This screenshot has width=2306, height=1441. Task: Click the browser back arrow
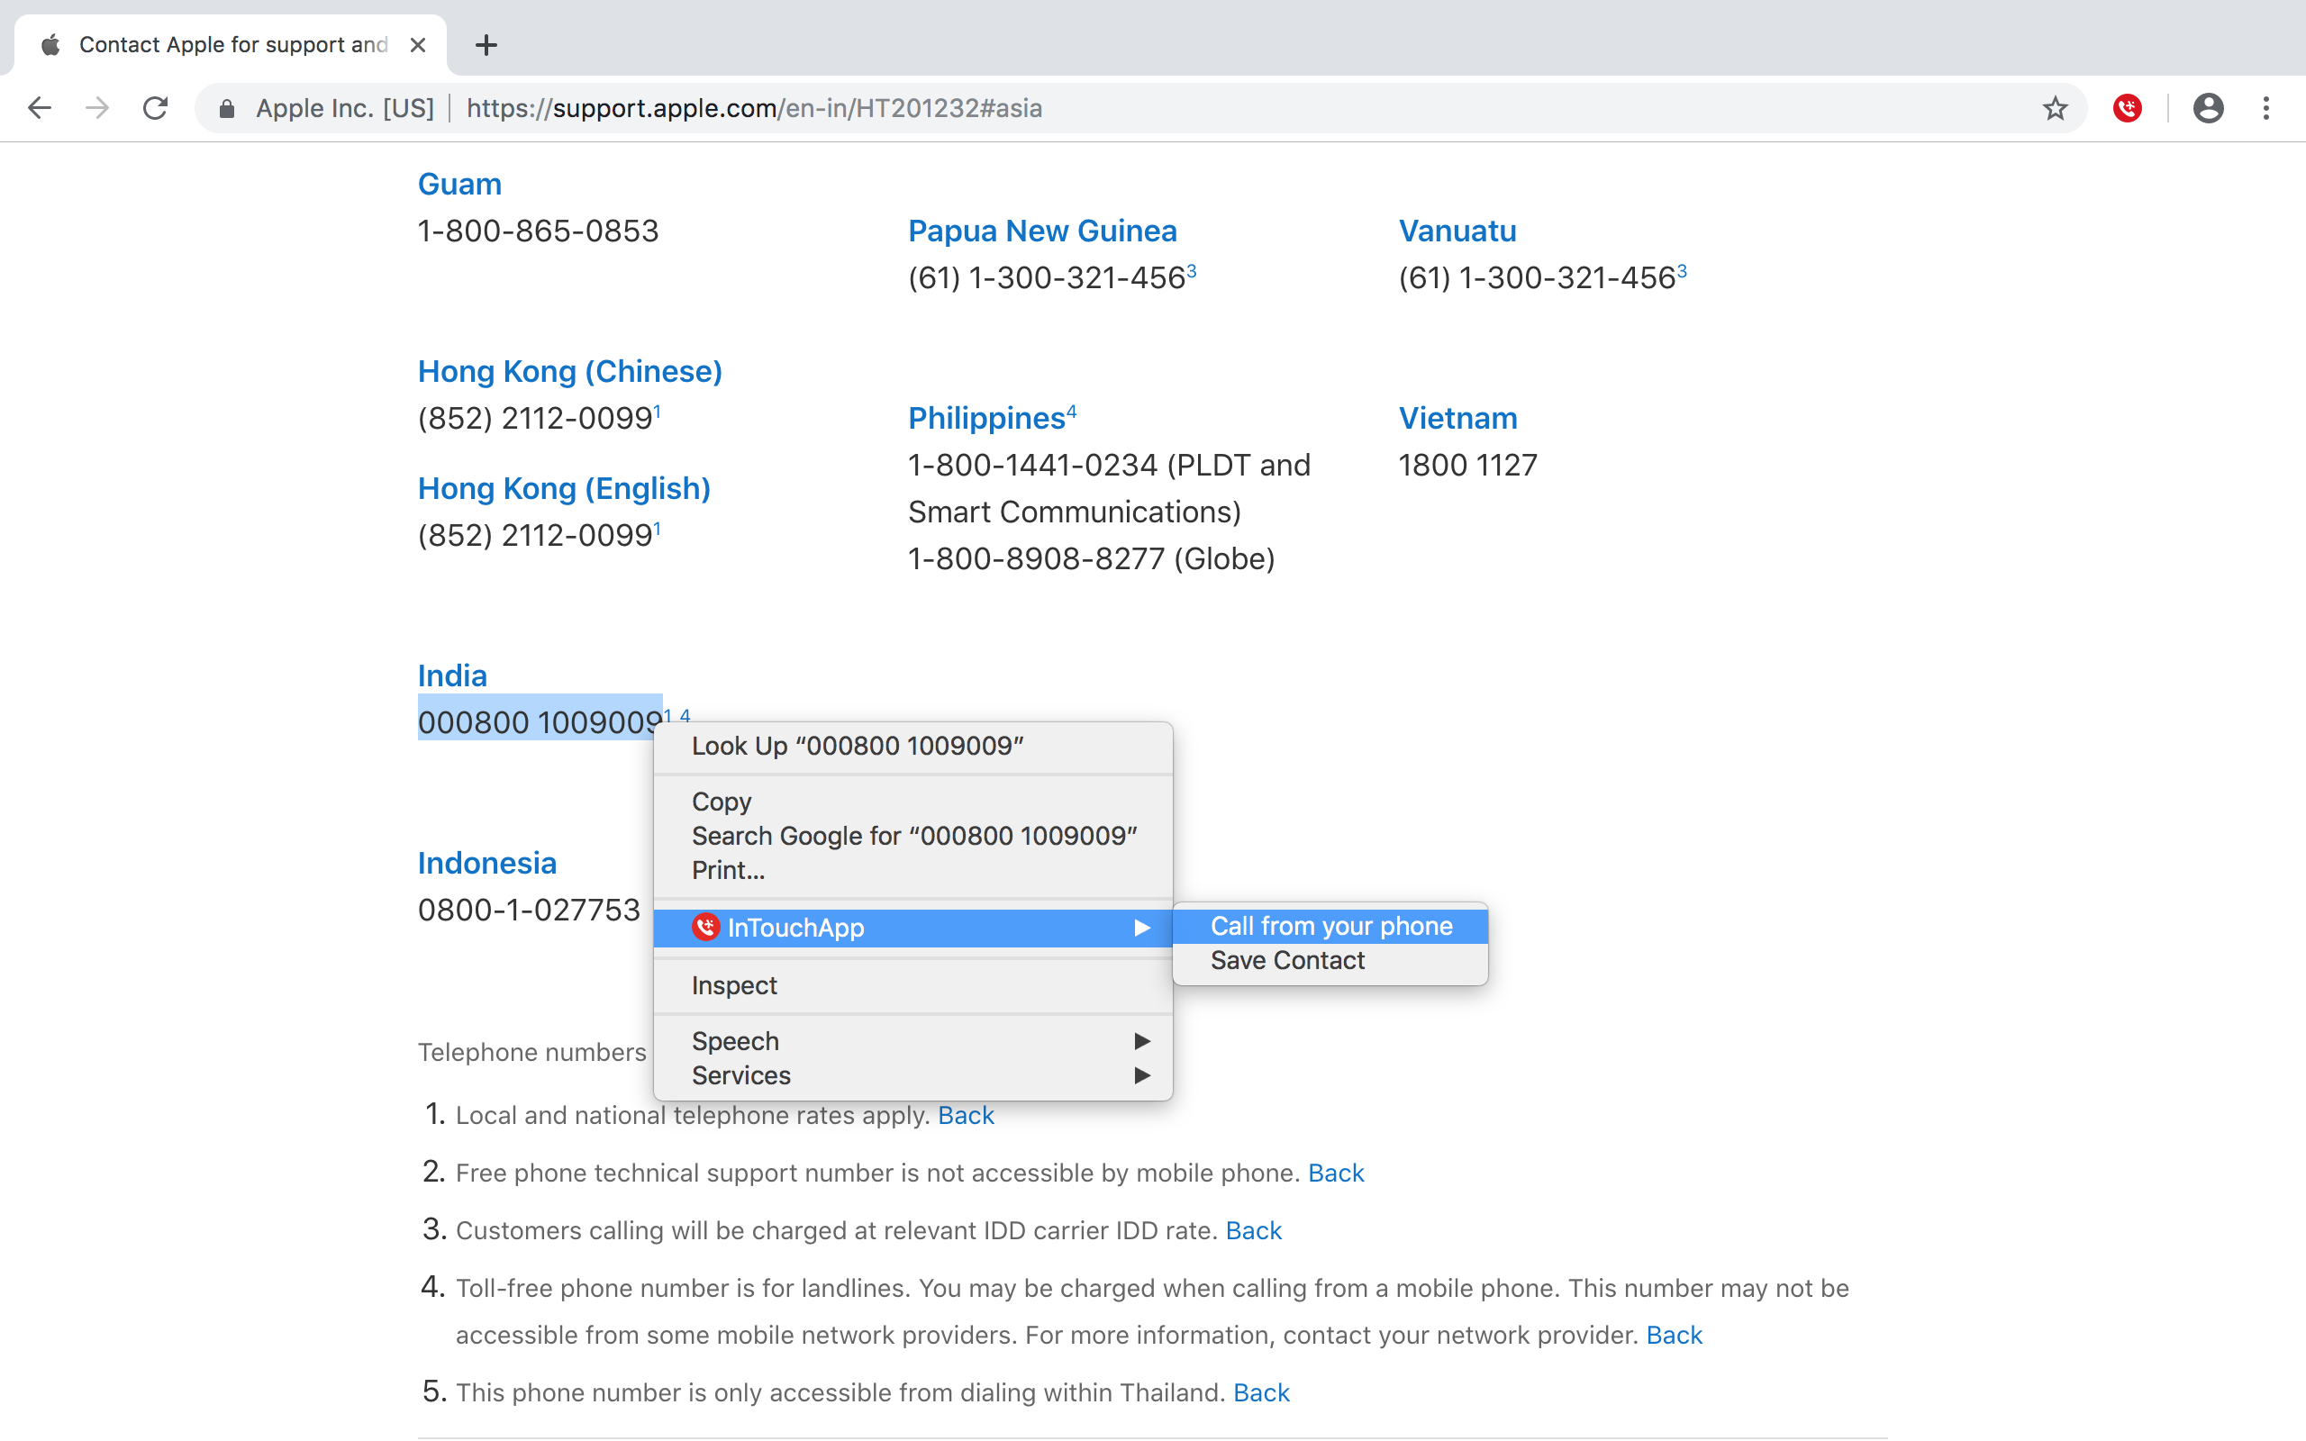click(39, 108)
